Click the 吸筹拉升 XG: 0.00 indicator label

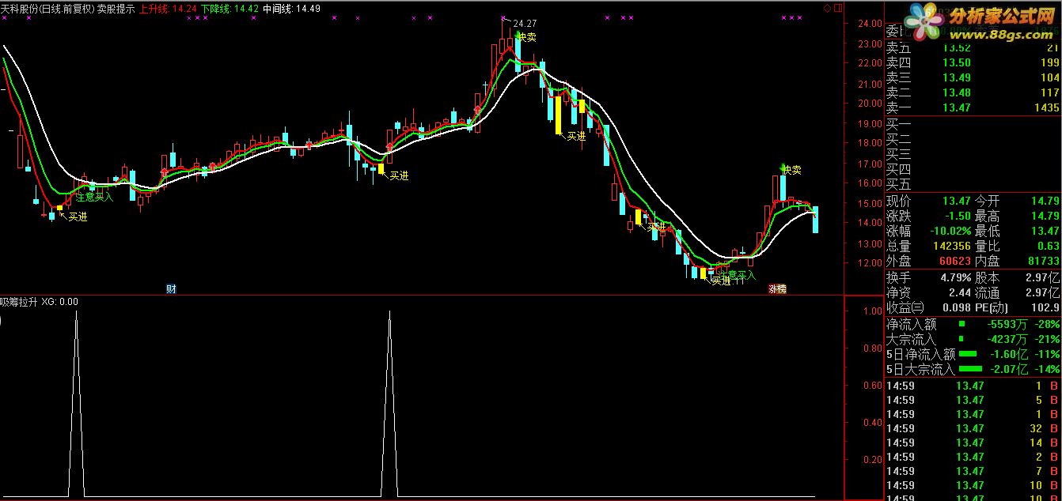pyautogui.click(x=40, y=301)
